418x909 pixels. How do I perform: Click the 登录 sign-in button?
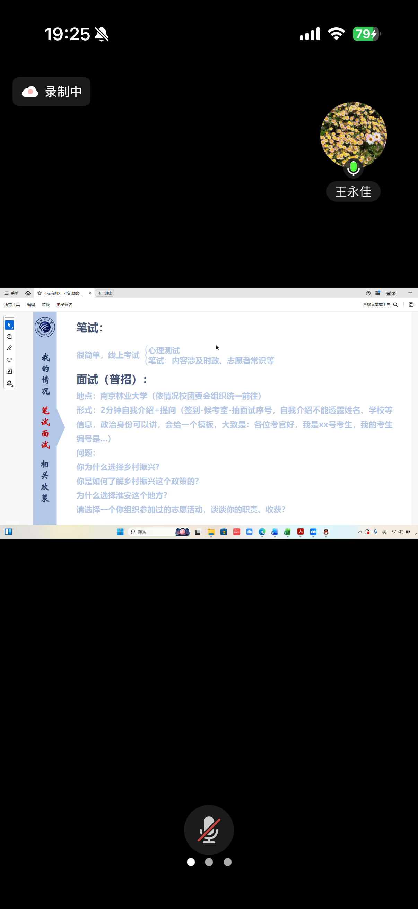391,293
